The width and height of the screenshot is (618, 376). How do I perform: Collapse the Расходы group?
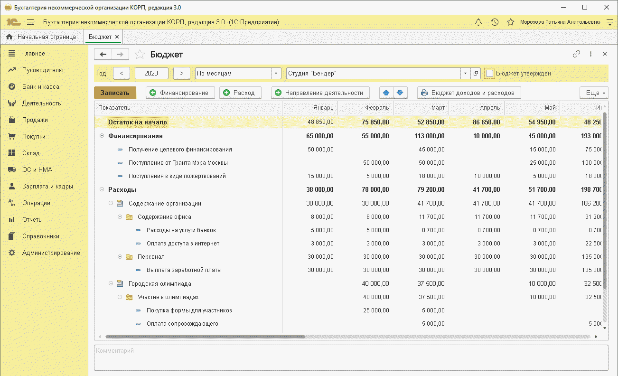pyautogui.click(x=102, y=189)
